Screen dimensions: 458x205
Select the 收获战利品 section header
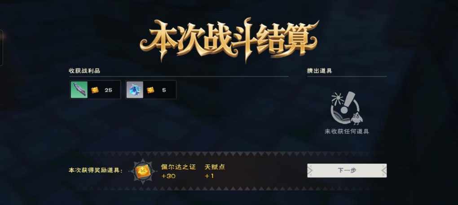84,71
